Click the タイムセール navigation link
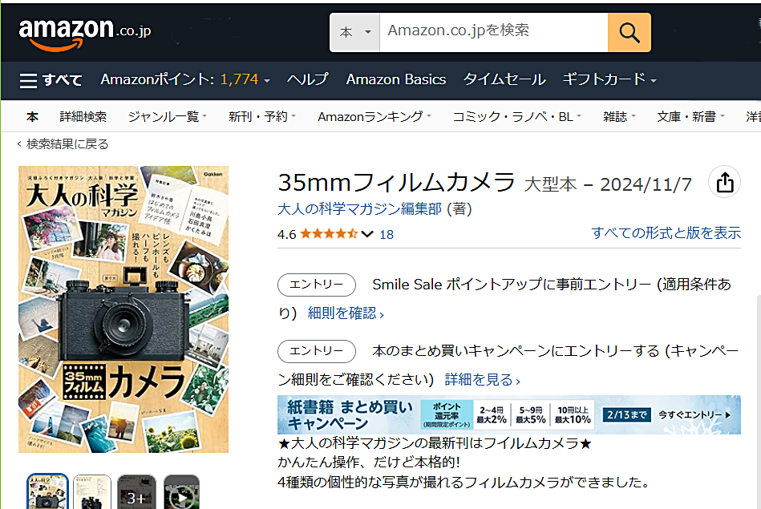The image size is (761, 509). 504,79
